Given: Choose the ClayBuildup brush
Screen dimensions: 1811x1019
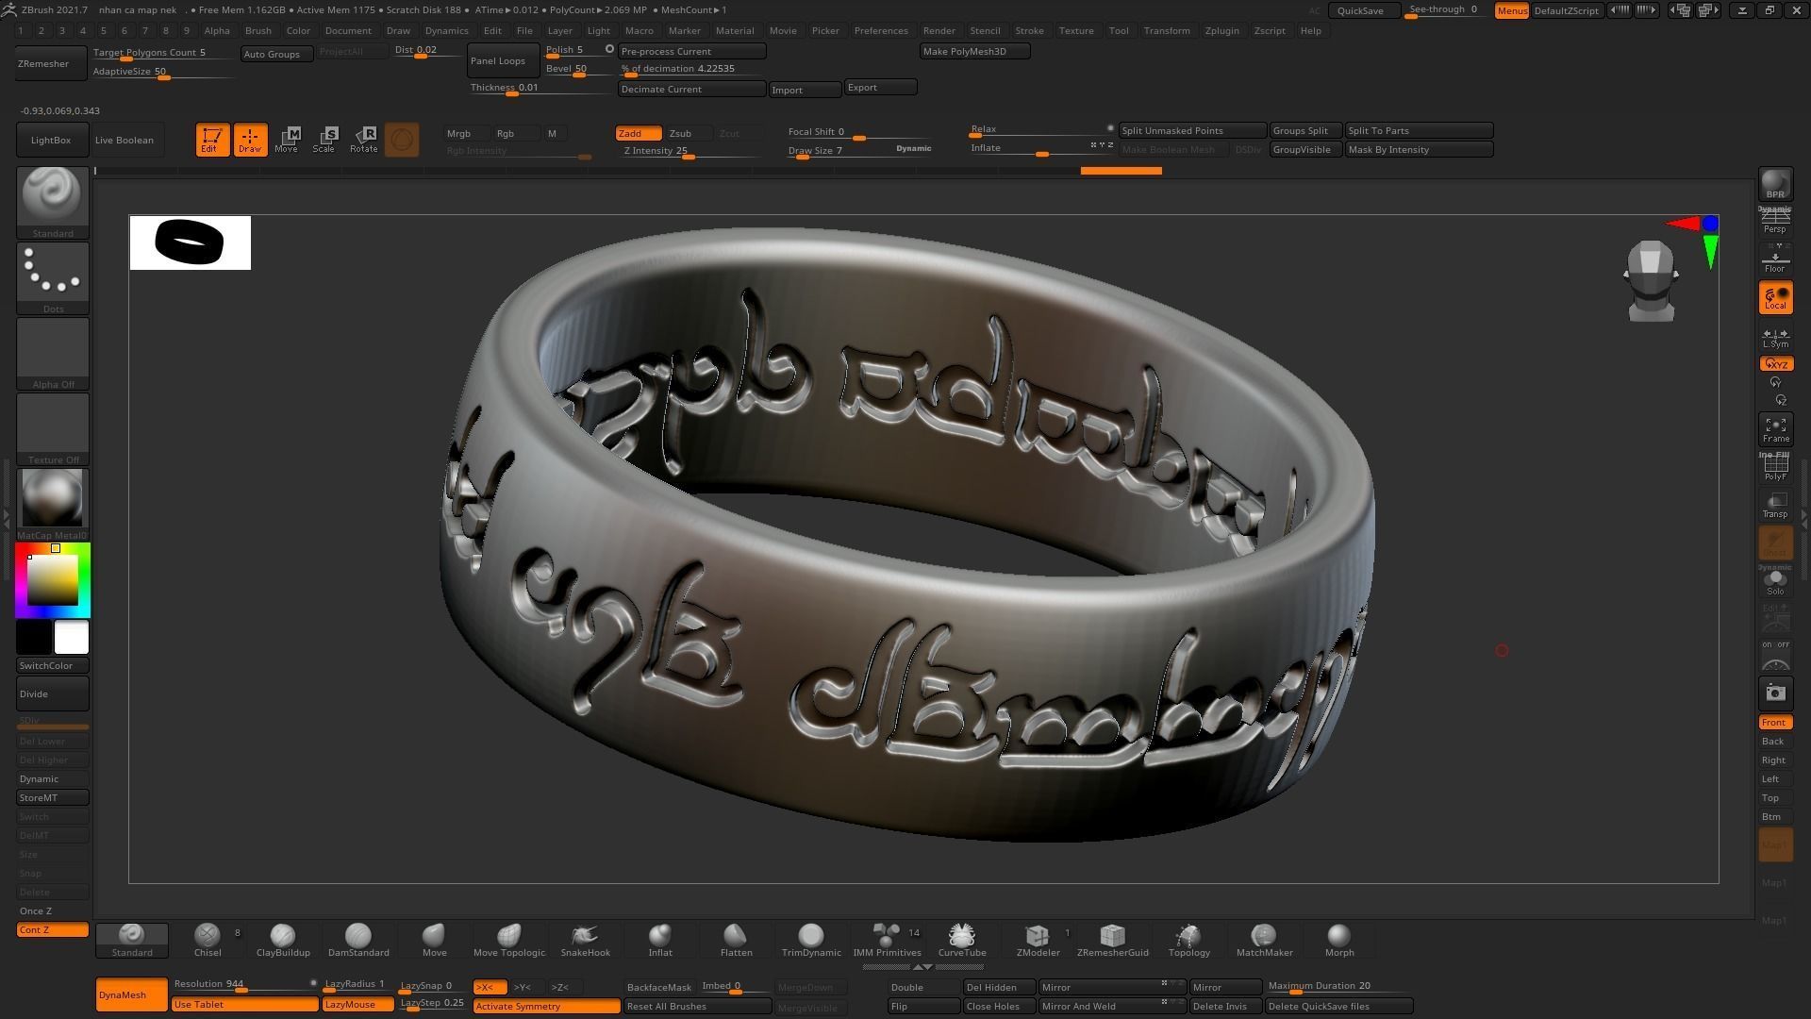Looking at the screenshot, I should tap(283, 940).
